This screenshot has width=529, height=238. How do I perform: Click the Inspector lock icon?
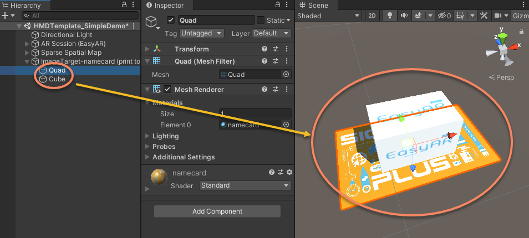click(278, 5)
